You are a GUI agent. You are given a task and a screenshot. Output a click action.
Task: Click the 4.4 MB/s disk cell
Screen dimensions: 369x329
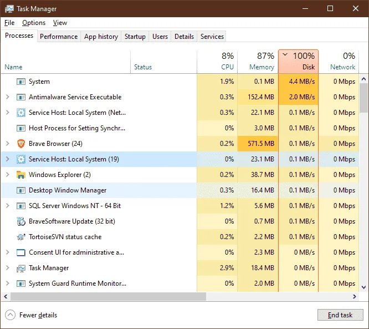299,82
